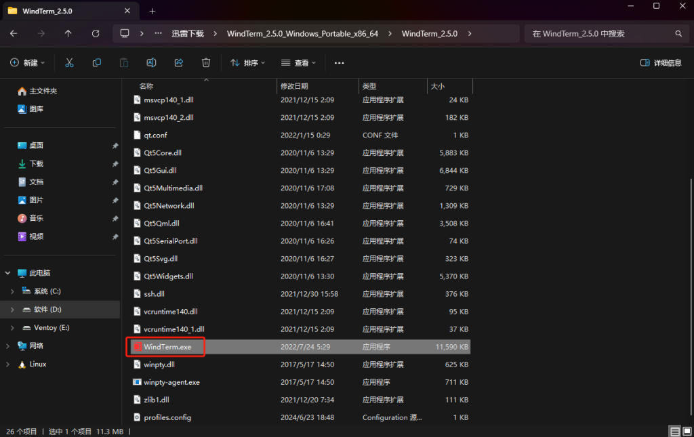The width and height of the screenshot is (694, 437).
Task: Click the Share icon in toolbar
Action: (179, 62)
